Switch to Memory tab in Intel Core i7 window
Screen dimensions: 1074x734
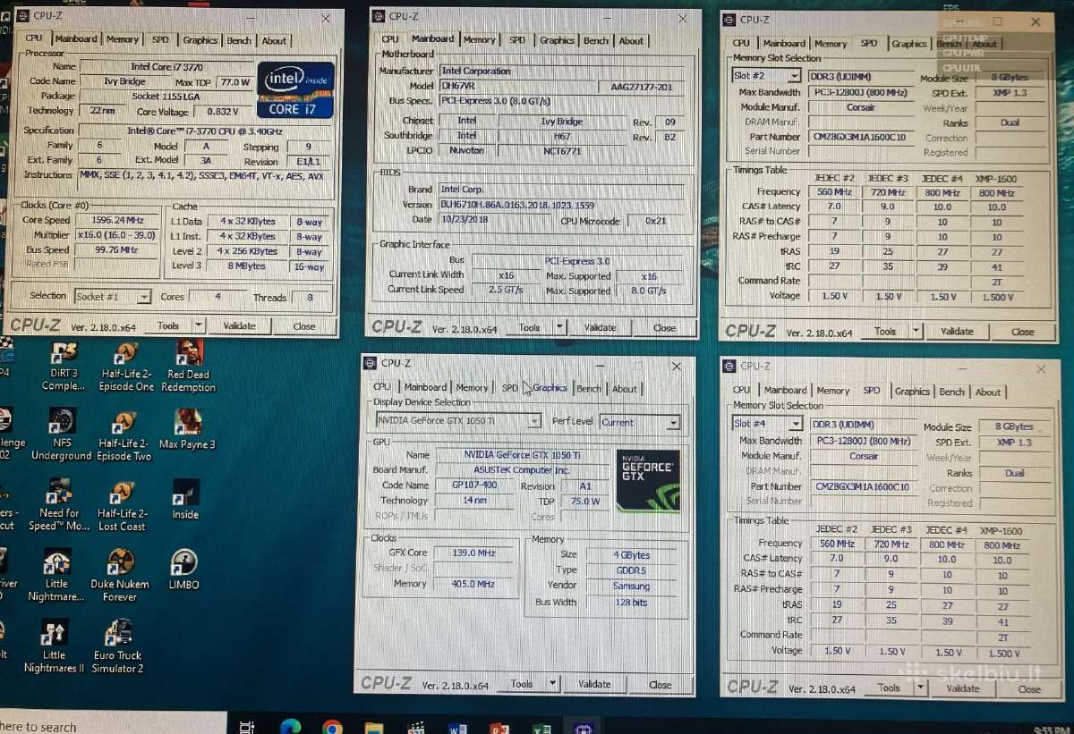pyautogui.click(x=122, y=39)
